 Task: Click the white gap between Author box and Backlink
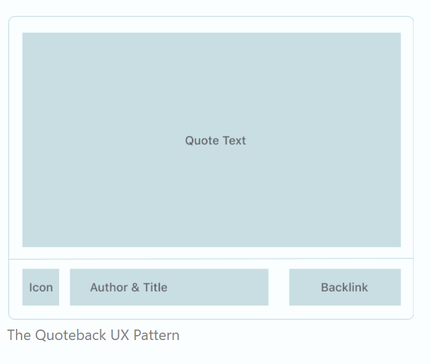(279, 287)
